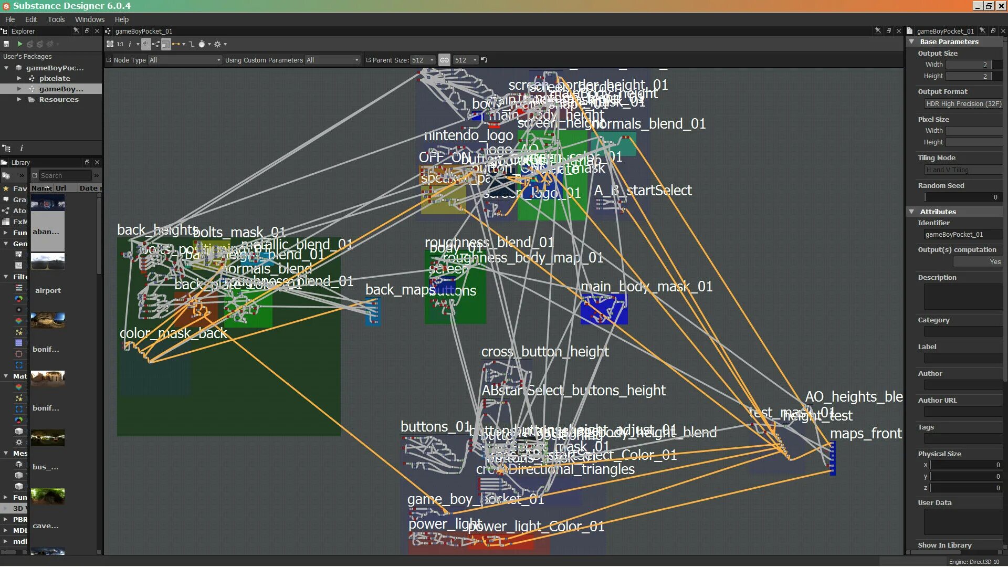Open the timing icon dropdown arrow

tap(209, 44)
